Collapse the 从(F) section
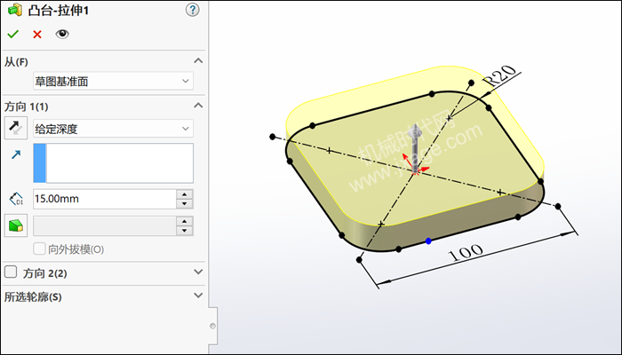This screenshot has height=355, width=622. coord(197,61)
